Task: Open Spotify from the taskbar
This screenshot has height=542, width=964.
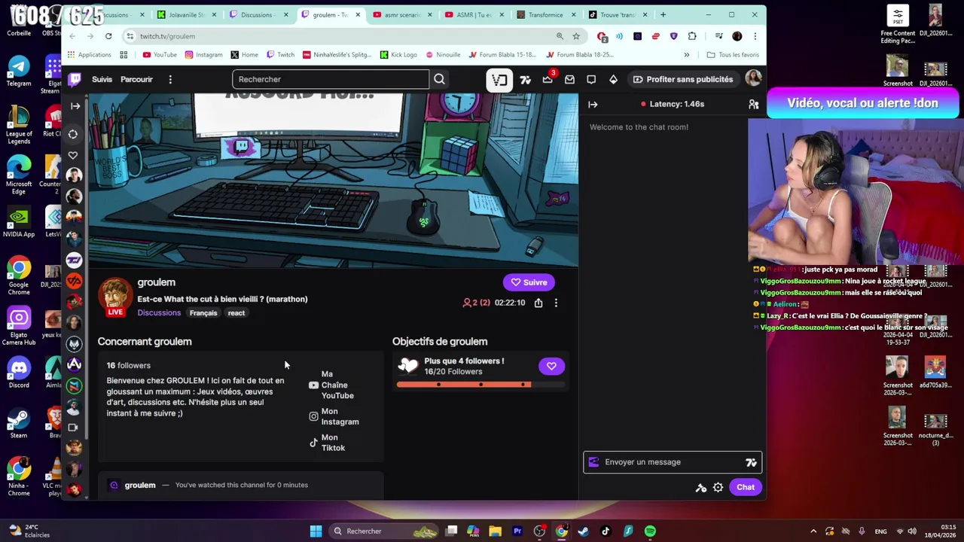Action: coord(650,531)
